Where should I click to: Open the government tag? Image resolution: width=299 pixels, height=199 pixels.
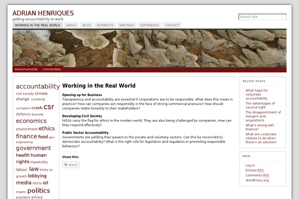tap(33, 148)
